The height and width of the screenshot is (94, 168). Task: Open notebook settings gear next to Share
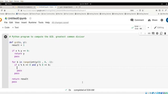click(162, 20)
